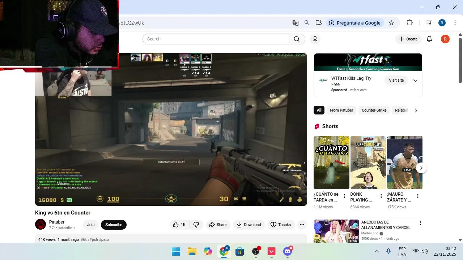Screen dimensions: 463x260
Task: Open File Explorer from taskbar
Action: tap(192, 251)
